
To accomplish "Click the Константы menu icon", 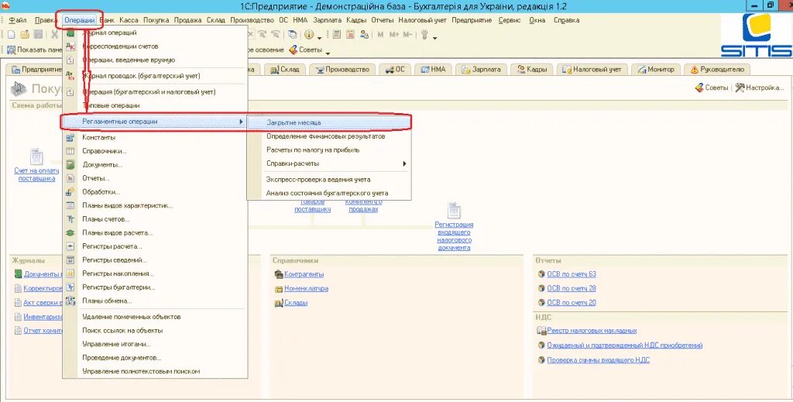I will 70,138.
